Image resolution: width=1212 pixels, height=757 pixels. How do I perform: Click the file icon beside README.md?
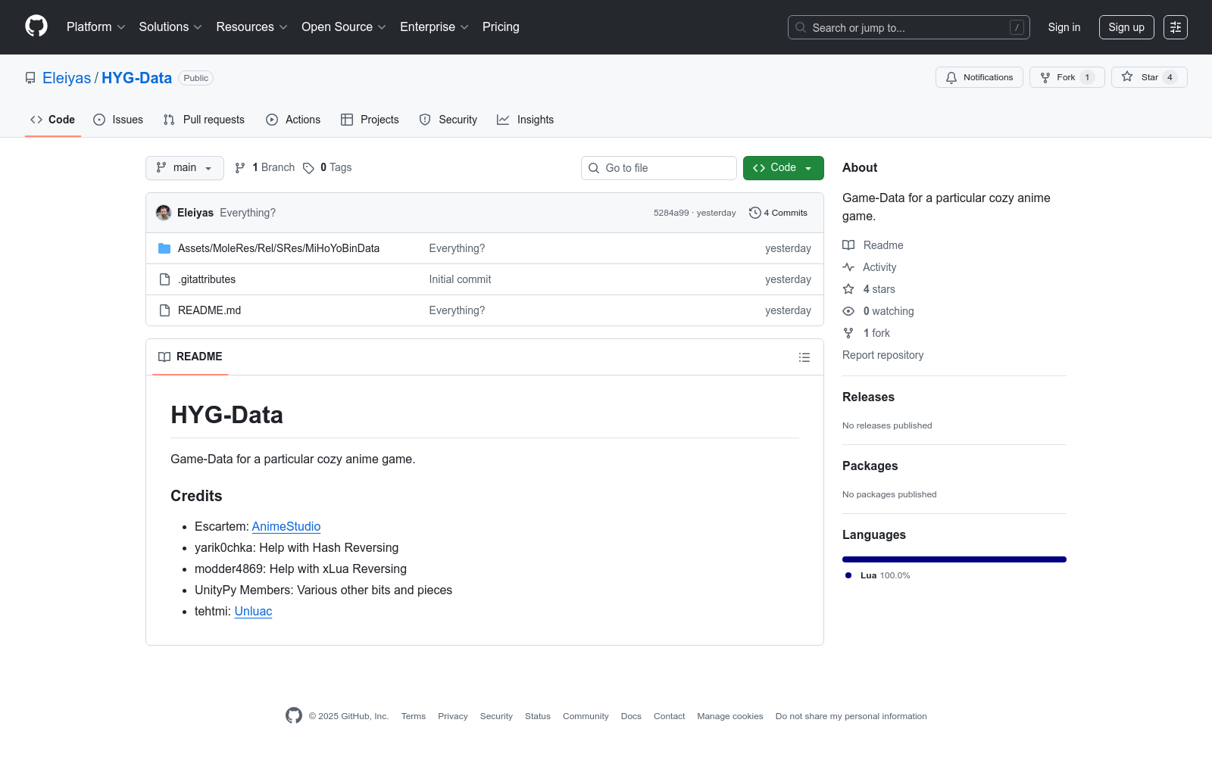point(164,310)
